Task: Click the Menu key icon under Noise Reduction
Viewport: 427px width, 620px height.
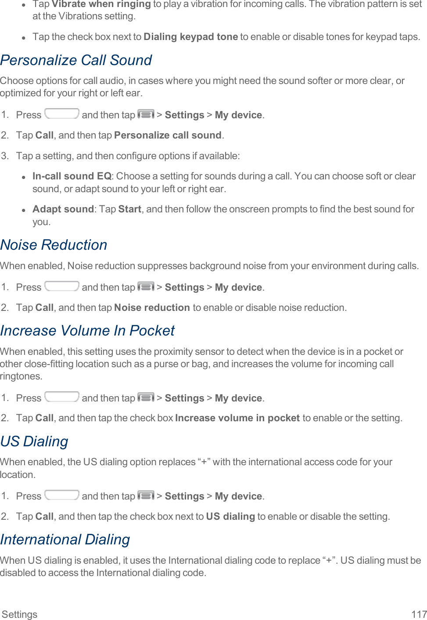Action: 146,287
